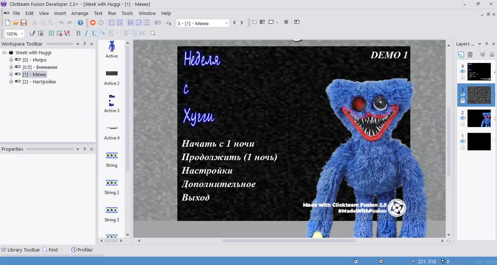497x265 pixels.
Task: Open the Insert menu
Action: (x=60, y=13)
